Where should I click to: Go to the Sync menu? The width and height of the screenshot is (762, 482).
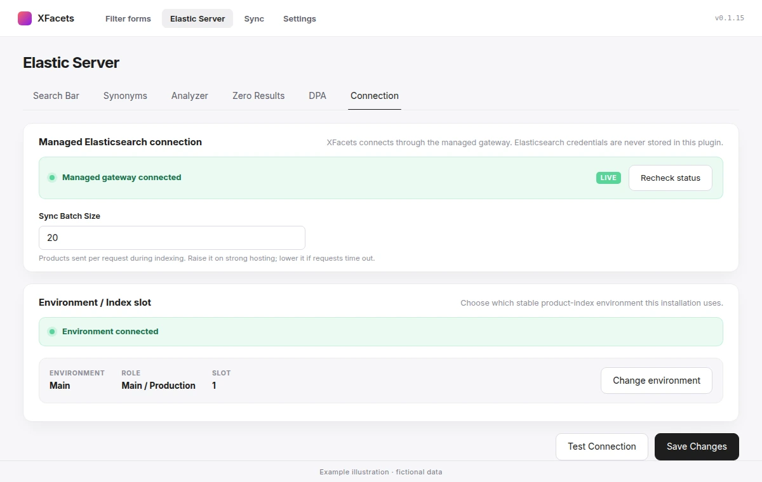click(254, 18)
